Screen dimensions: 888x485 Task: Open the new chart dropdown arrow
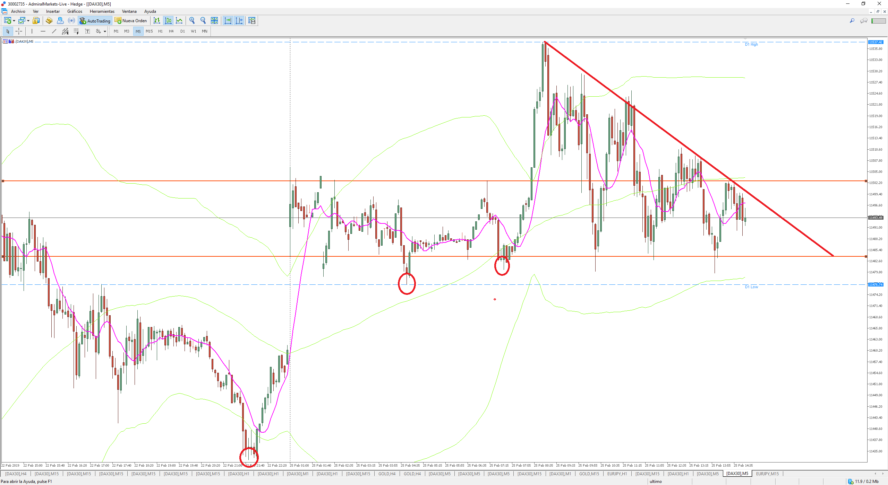pos(14,21)
